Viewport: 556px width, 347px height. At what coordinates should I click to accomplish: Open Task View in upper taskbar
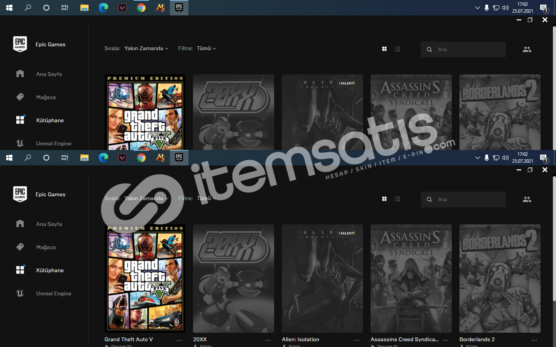point(65,8)
